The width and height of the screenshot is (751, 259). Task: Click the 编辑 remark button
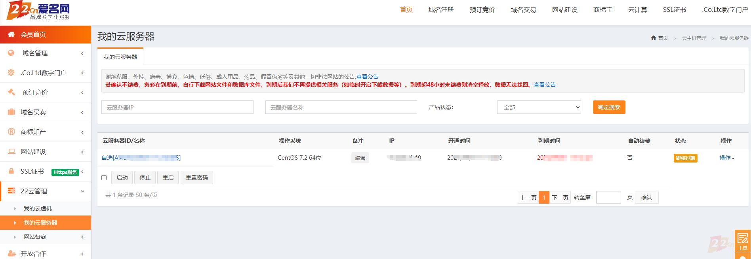[360, 158]
